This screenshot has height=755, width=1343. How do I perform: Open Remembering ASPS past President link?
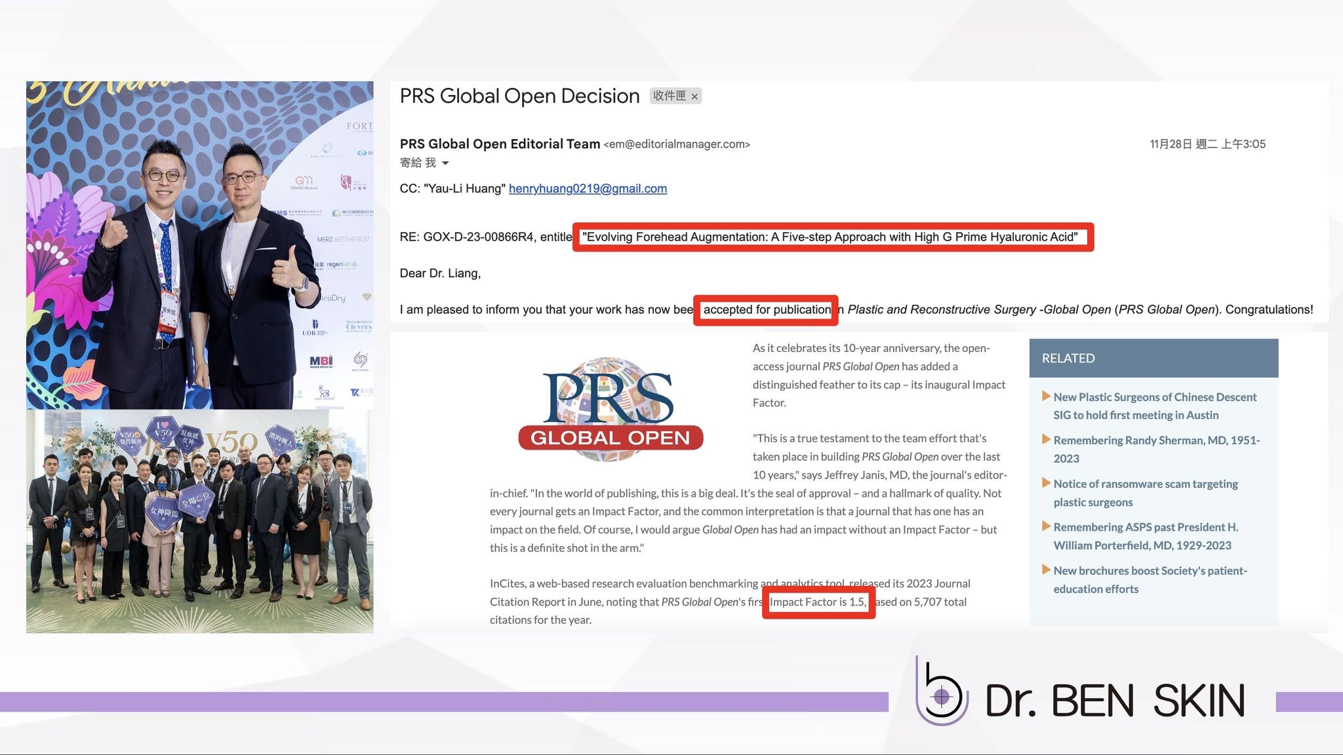(1146, 536)
